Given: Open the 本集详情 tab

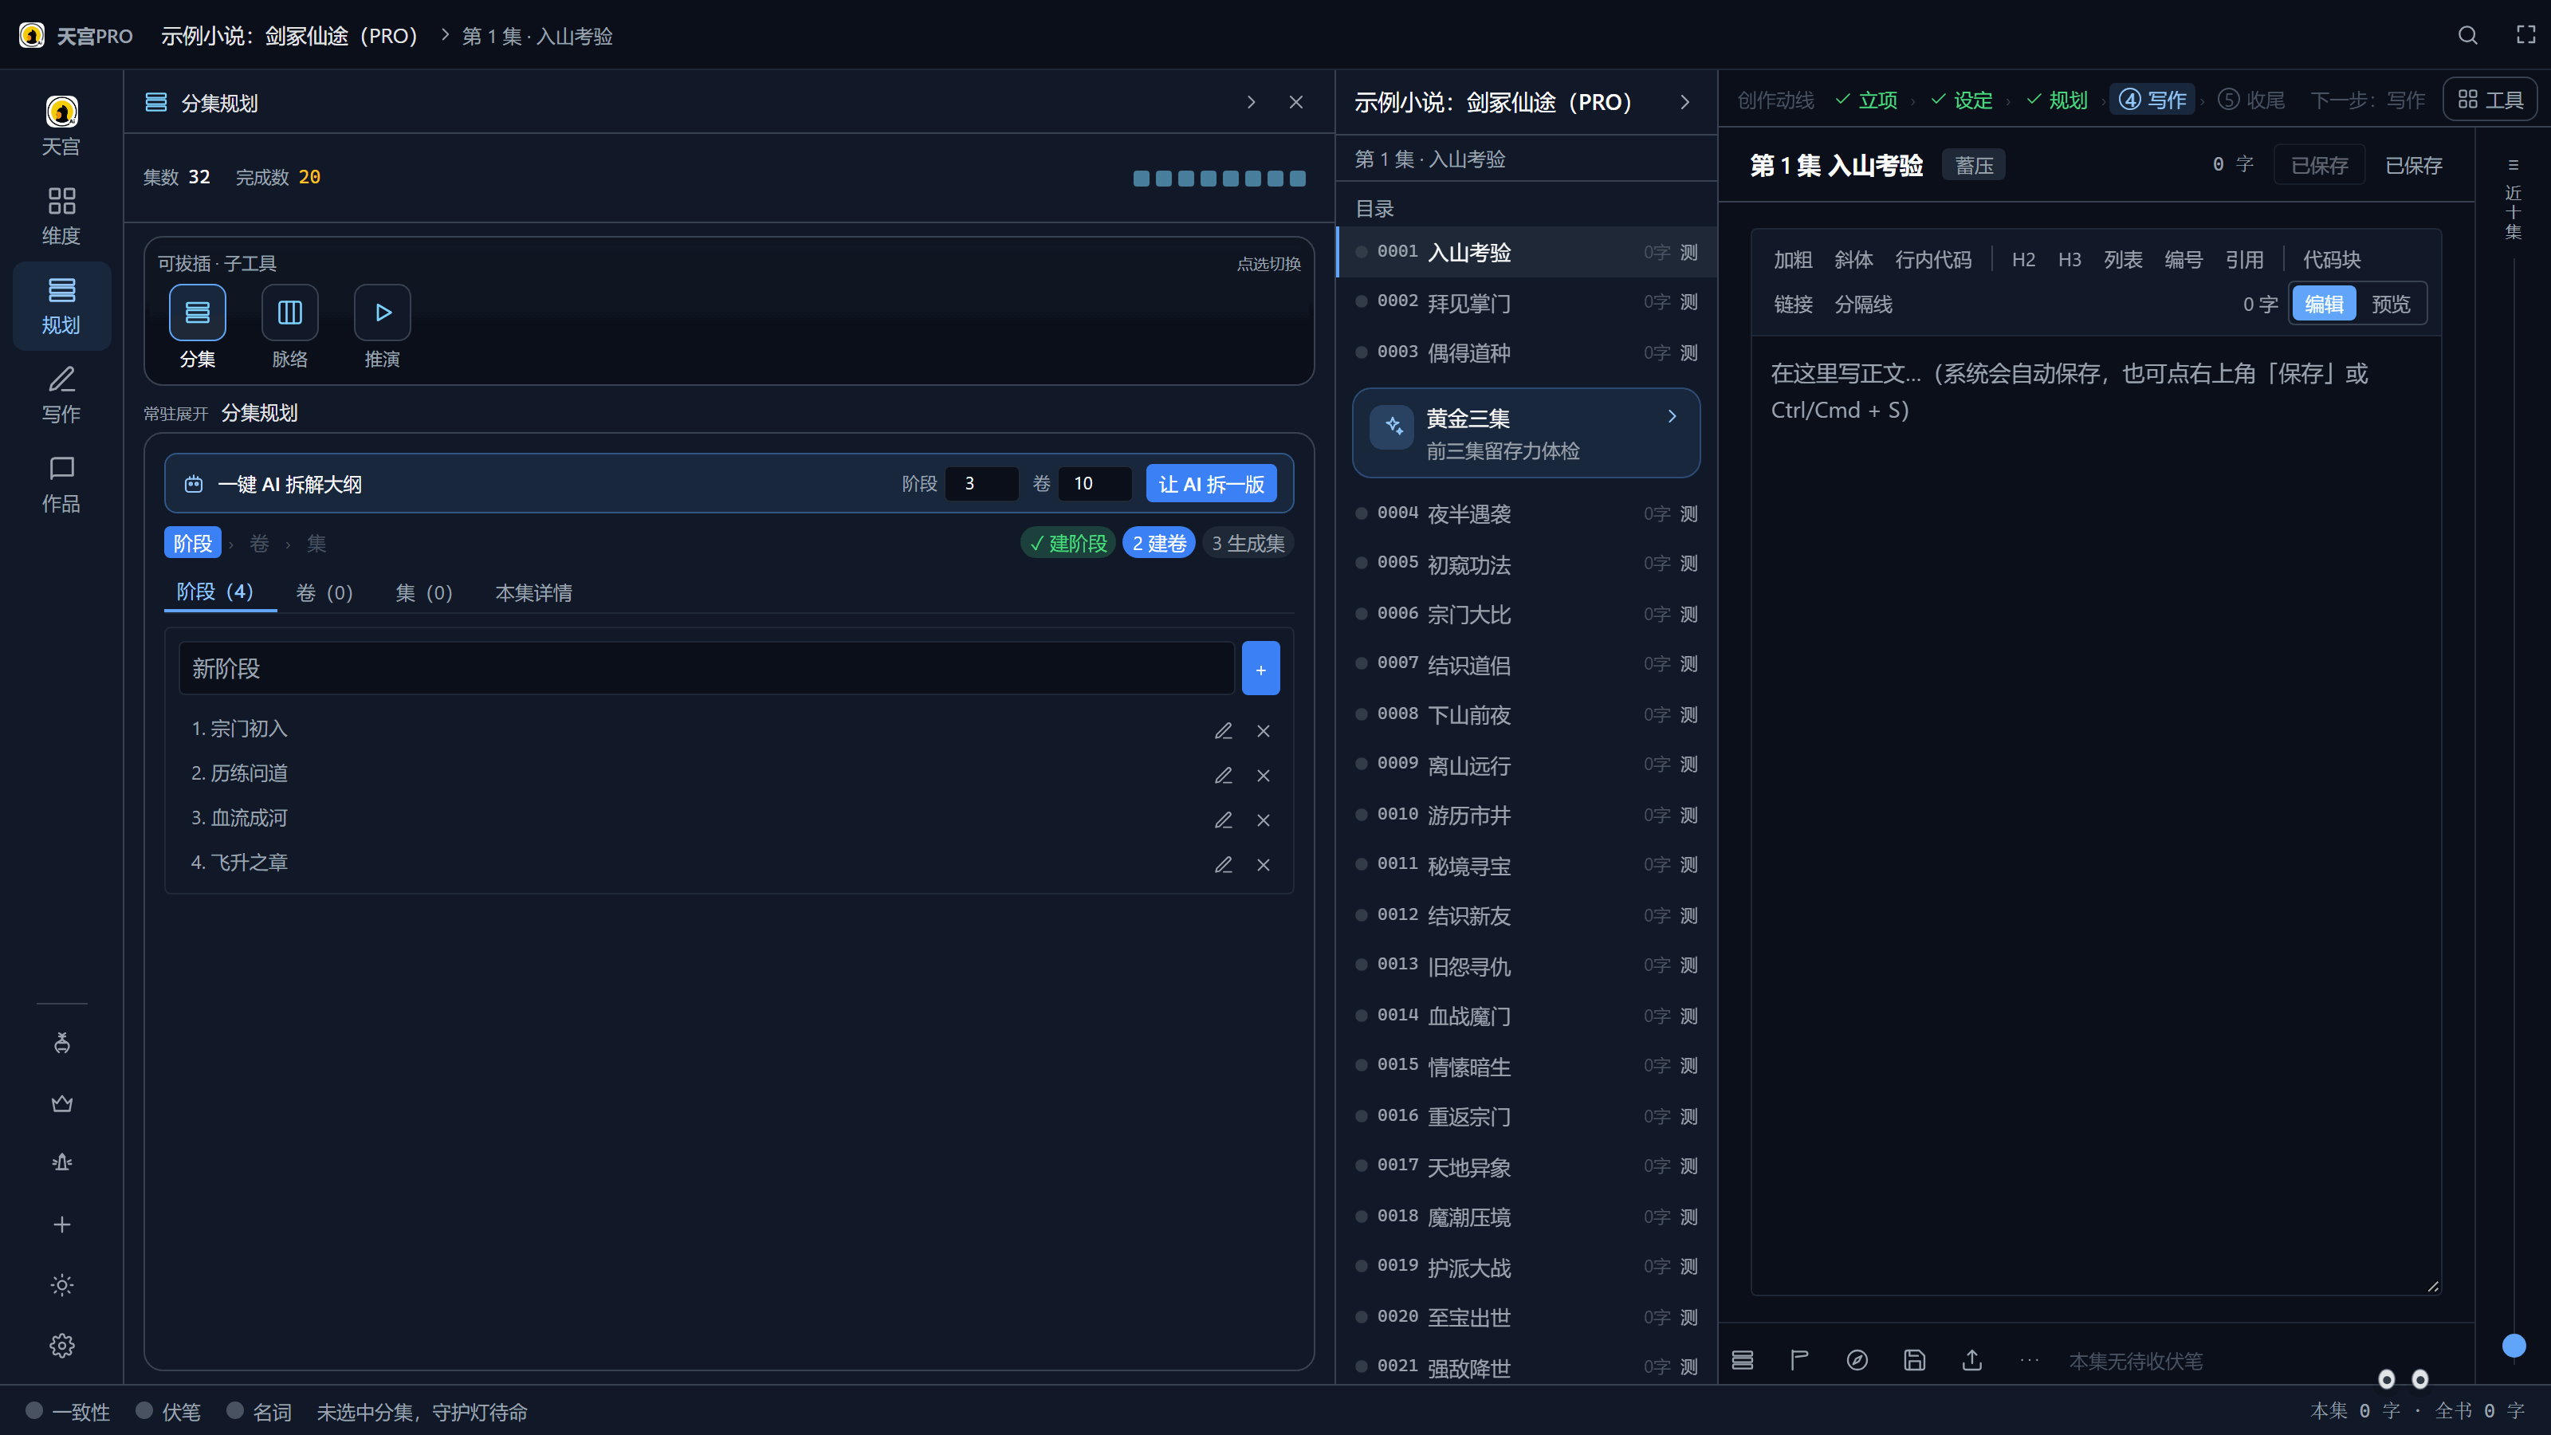Looking at the screenshot, I should (533, 592).
